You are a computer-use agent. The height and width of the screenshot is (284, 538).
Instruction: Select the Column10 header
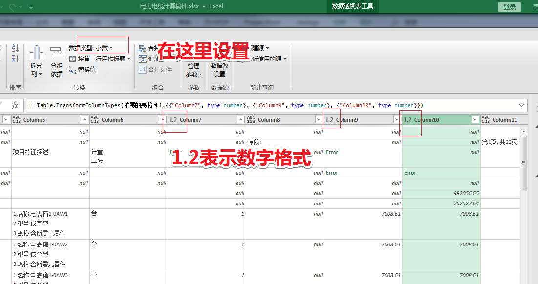tap(441, 119)
